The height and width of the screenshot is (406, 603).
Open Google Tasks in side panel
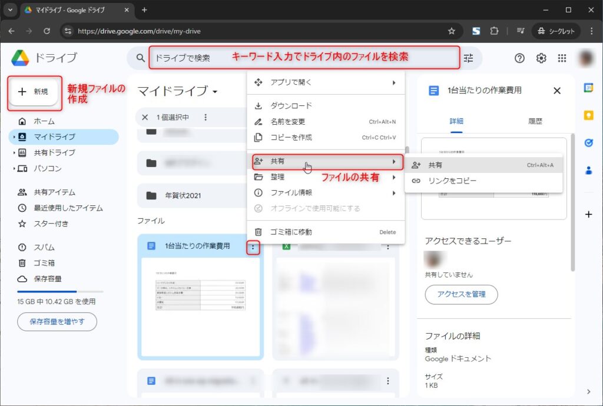point(588,143)
